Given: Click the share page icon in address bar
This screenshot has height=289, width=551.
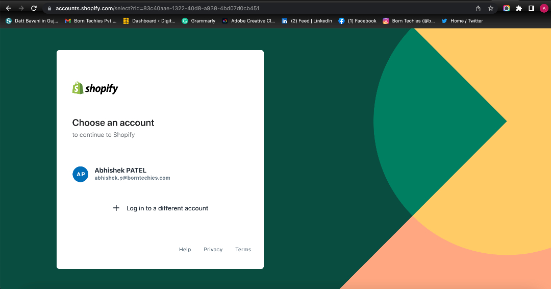Looking at the screenshot, I should 478,8.
